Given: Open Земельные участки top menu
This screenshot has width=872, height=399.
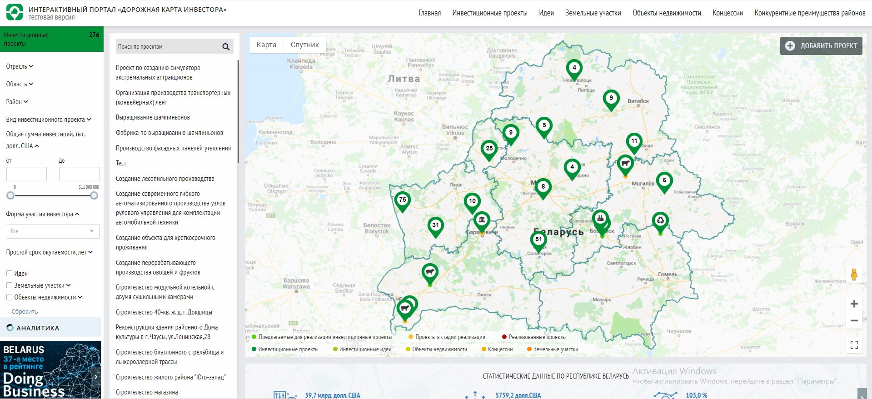Looking at the screenshot, I should (593, 13).
